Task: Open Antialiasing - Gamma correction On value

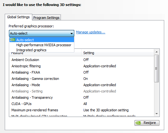Action: pos(85,79)
